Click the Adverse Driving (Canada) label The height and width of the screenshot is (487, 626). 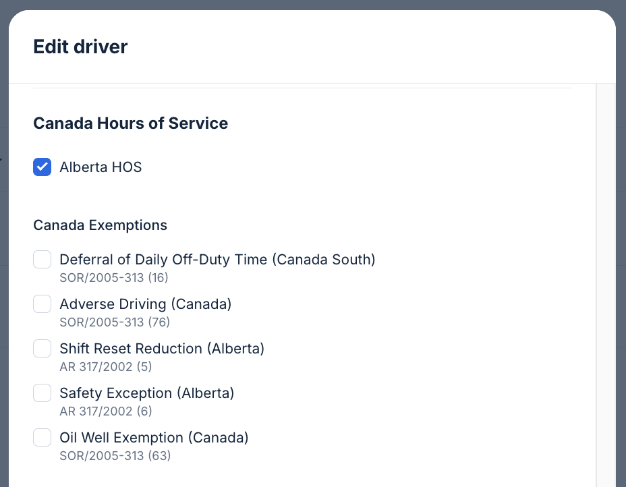pyautogui.click(x=146, y=304)
